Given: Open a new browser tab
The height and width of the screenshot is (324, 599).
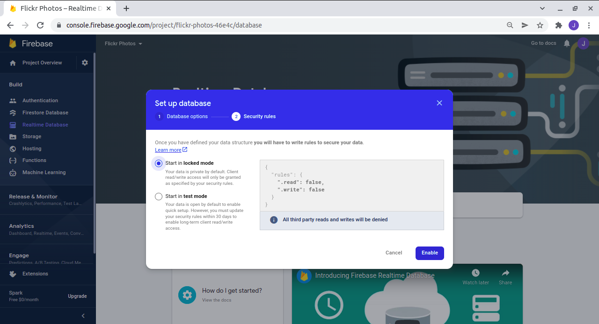Looking at the screenshot, I should click(x=126, y=8).
